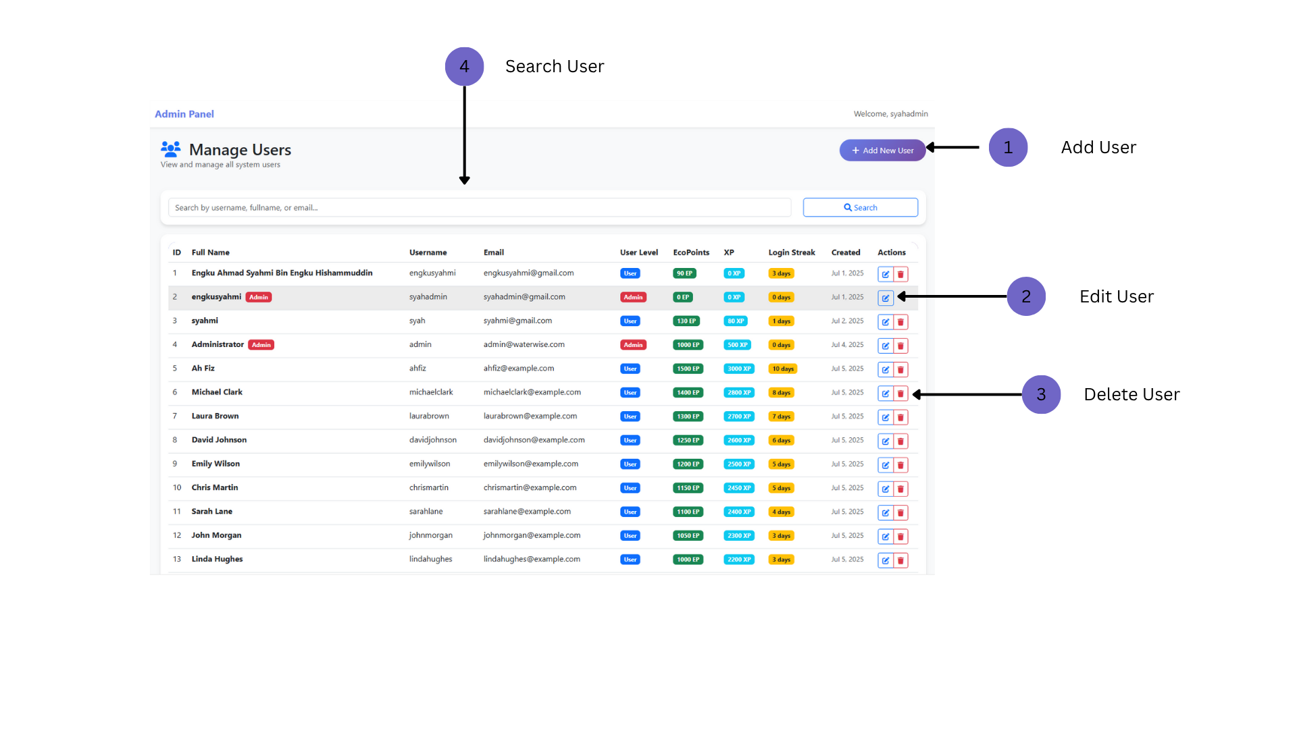Edit user Chris Martin

(x=885, y=489)
